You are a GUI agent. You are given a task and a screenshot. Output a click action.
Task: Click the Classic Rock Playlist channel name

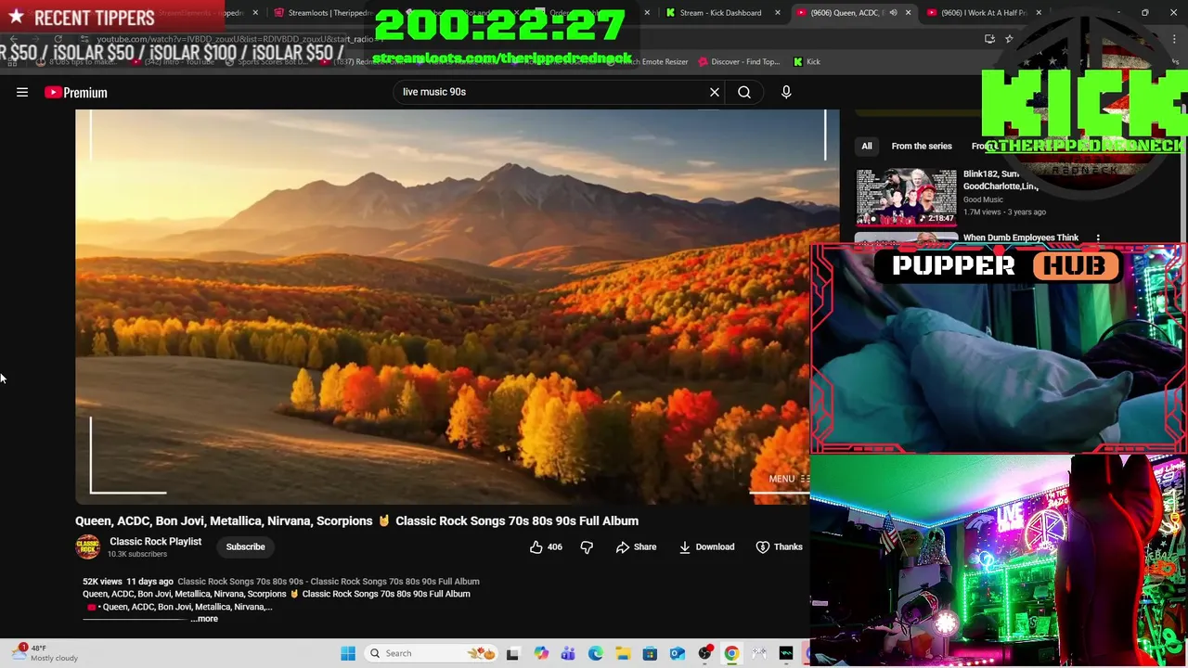pyautogui.click(x=155, y=541)
